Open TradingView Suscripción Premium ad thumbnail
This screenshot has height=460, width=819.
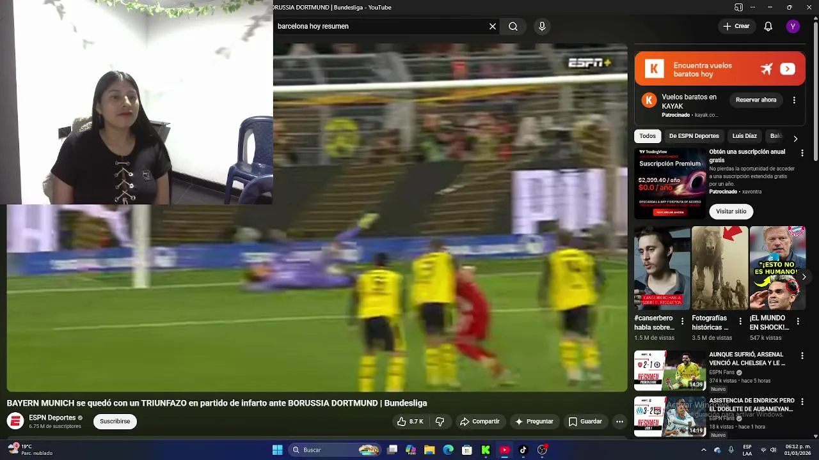(x=670, y=183)
